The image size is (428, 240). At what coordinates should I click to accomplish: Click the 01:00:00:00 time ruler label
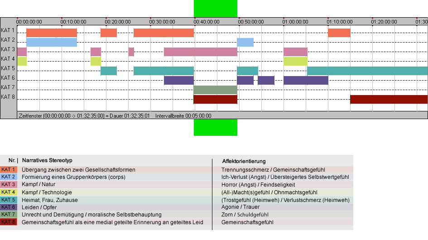click(x=295, y=22)
